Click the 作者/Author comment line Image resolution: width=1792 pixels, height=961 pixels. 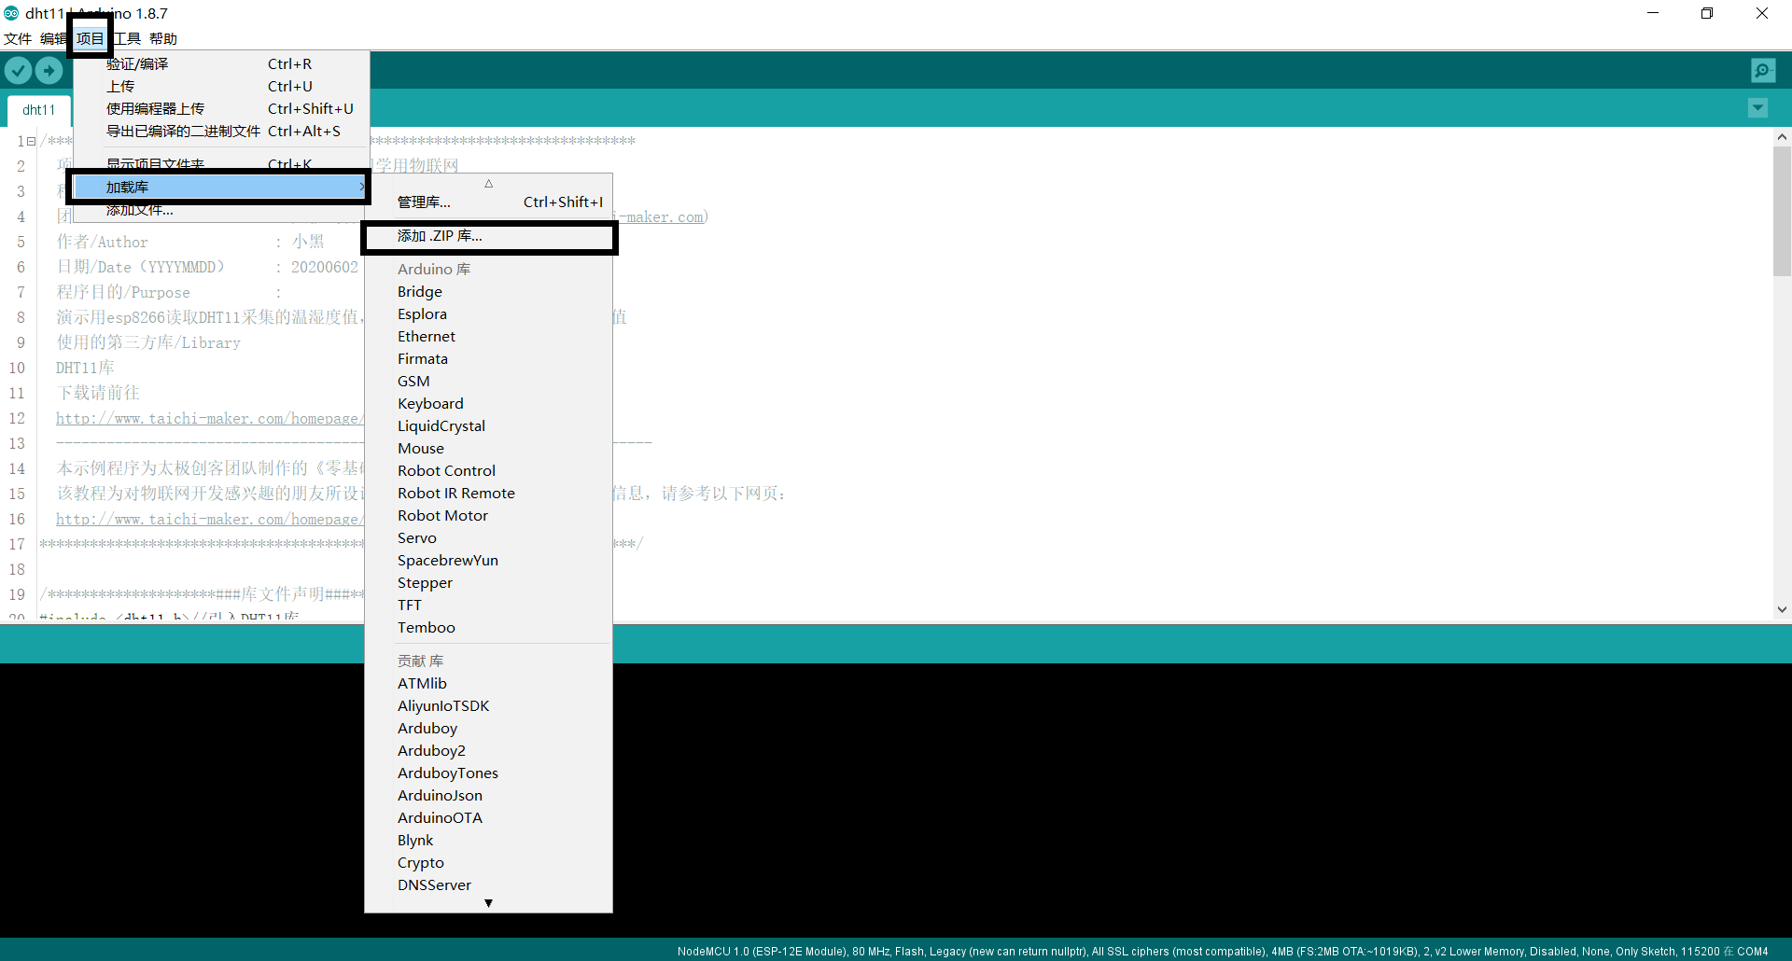[x=190, y=242]
